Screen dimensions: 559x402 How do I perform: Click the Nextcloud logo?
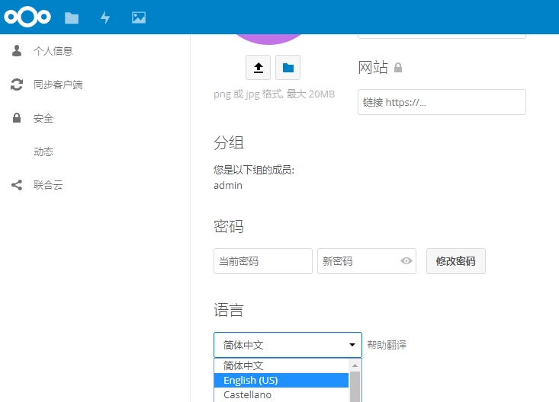(27, 17)
